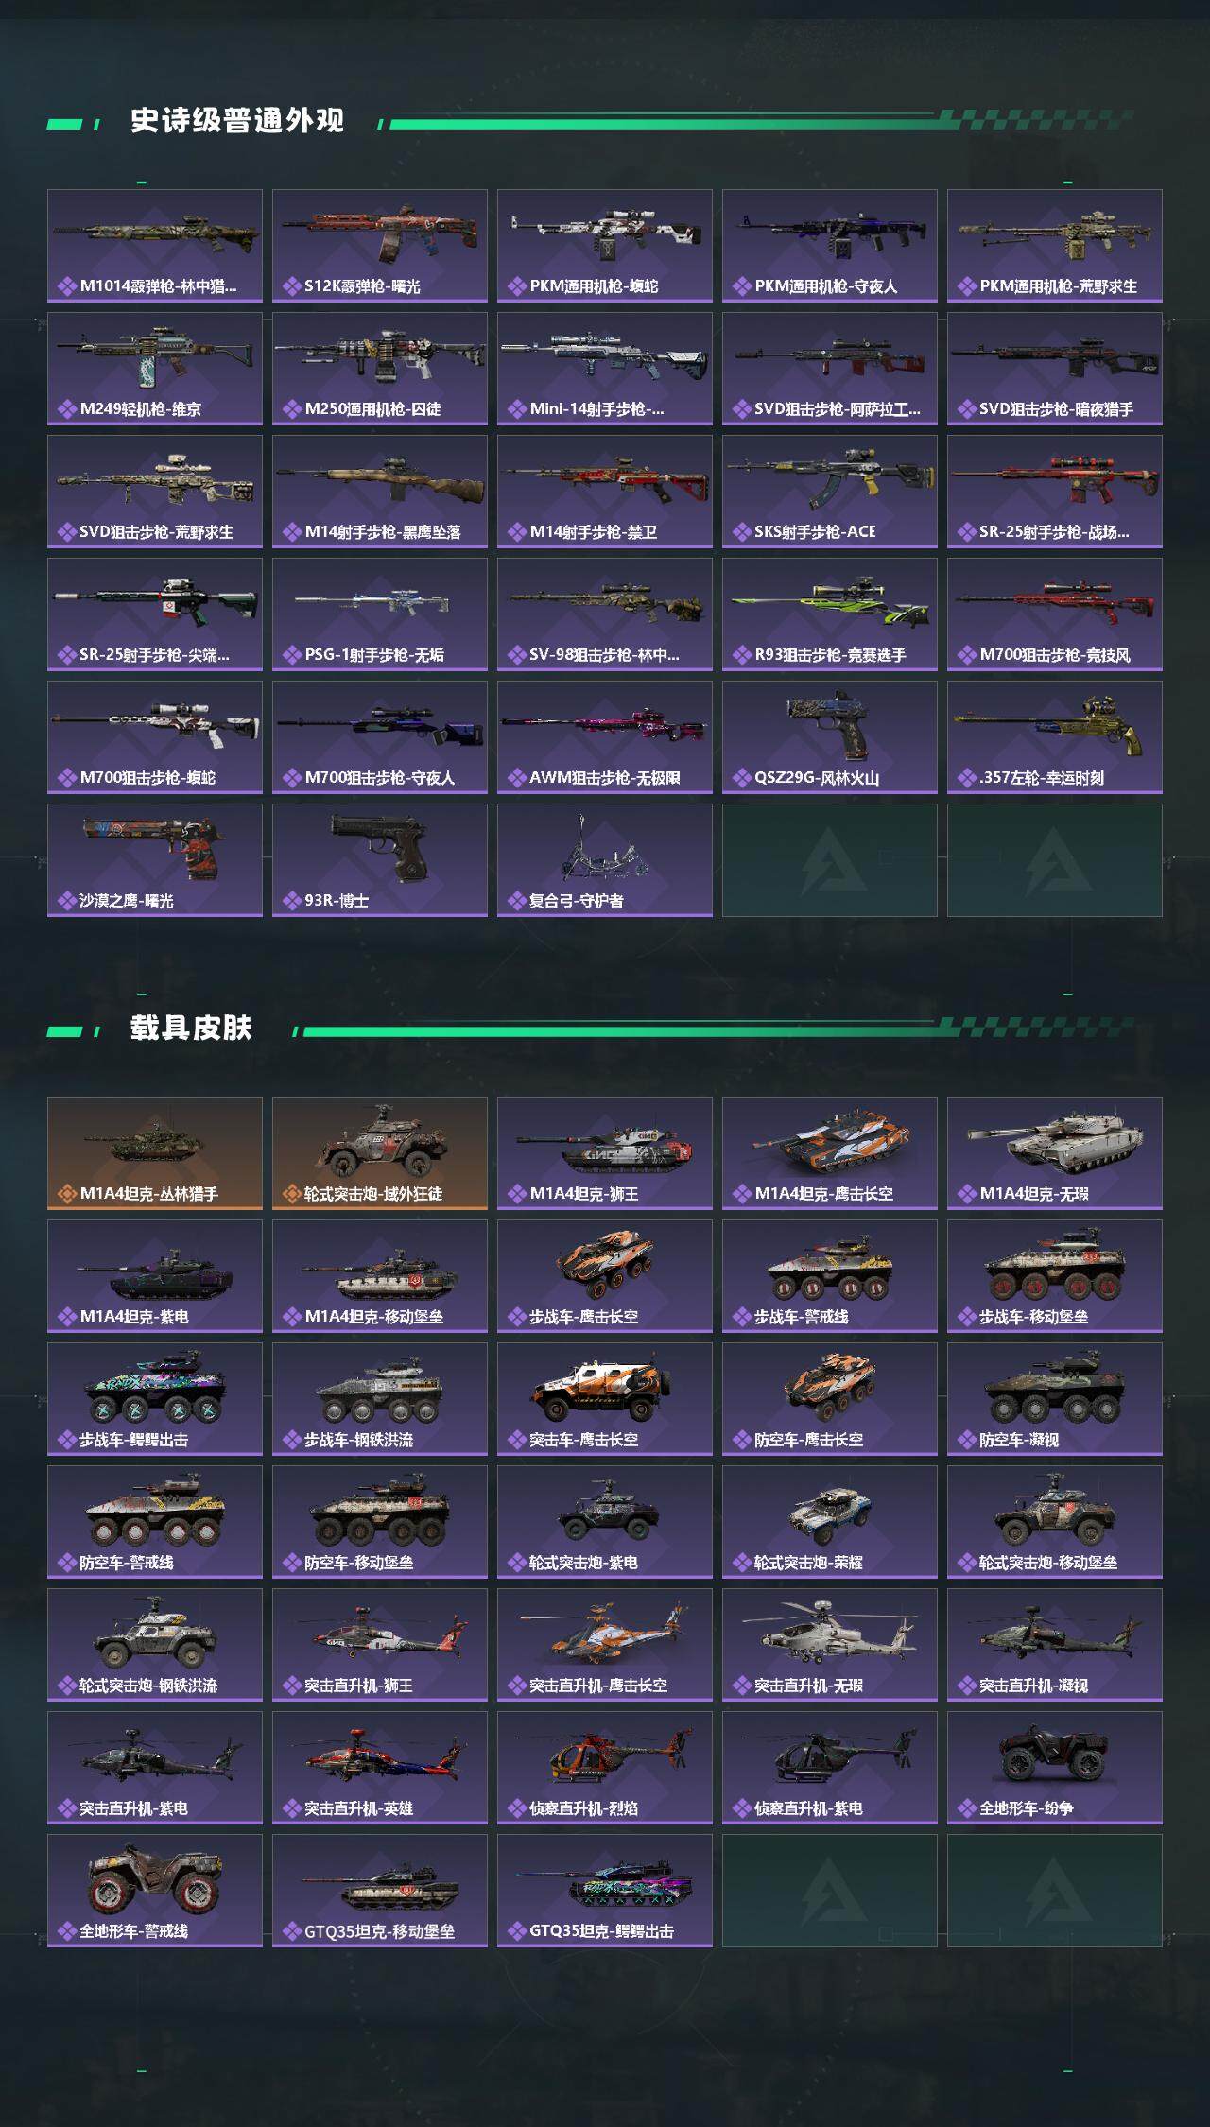The image size is (1210, 2127).
Task: Click the SKS射手步枪-ACE skin tile
Action: click(x=830, y=492)
